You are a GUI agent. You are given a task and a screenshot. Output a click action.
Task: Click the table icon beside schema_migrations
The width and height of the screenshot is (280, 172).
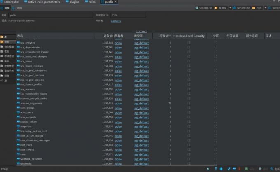[18, 103]
